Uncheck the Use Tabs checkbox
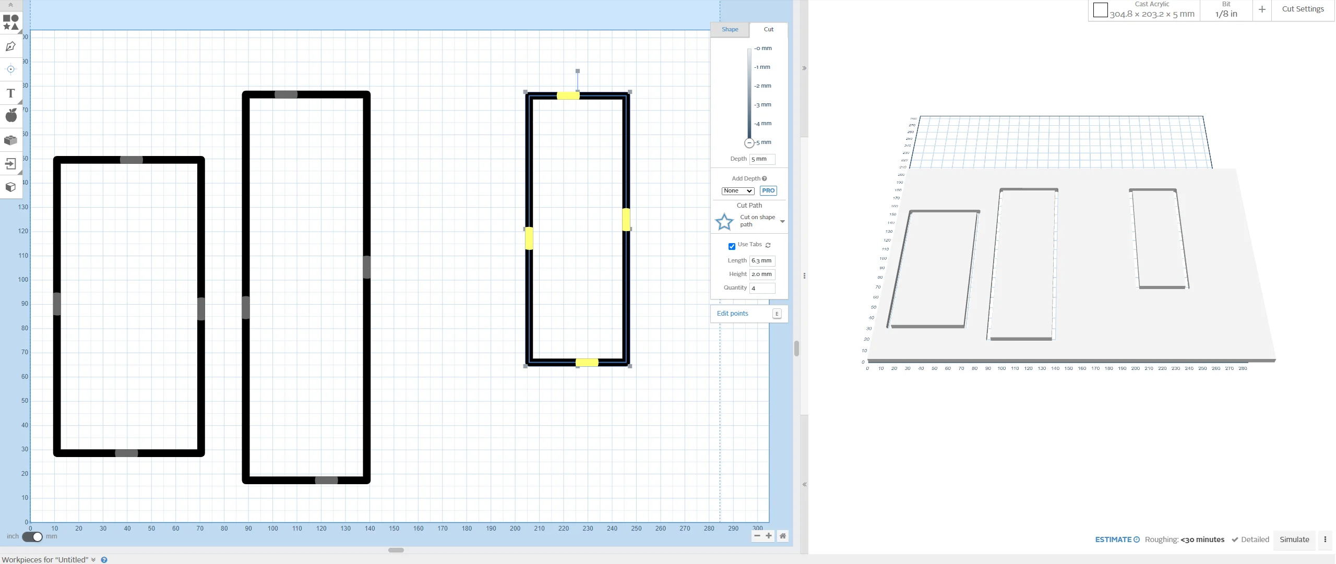The height and width of the screenshot is (564, 1336). [x=732, y=246]
